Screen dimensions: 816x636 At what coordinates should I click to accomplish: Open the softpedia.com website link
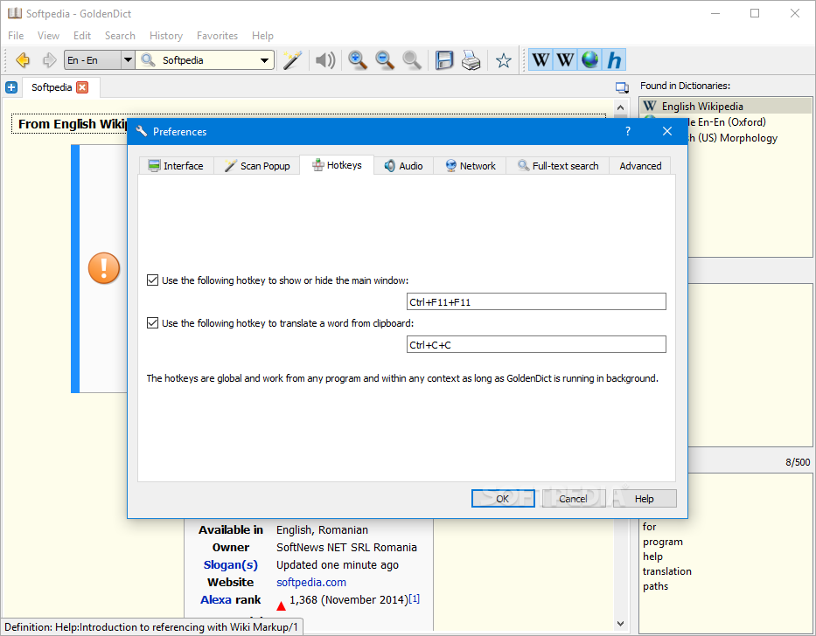[x=311, y=582]
